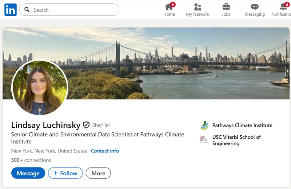Click the Pathways Climate Institute logo
Viewport: 291px width, 189px height.
tap(204, 126)
